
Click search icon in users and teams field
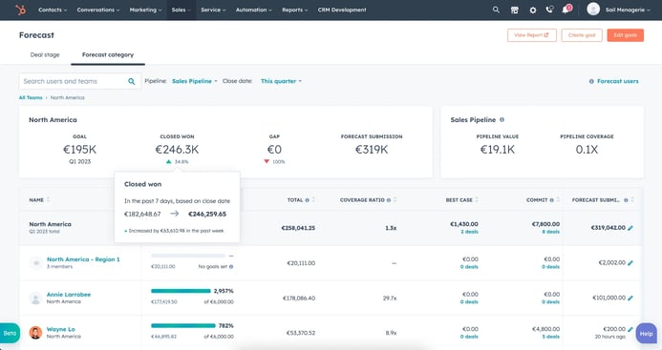[x=131, y=81]
